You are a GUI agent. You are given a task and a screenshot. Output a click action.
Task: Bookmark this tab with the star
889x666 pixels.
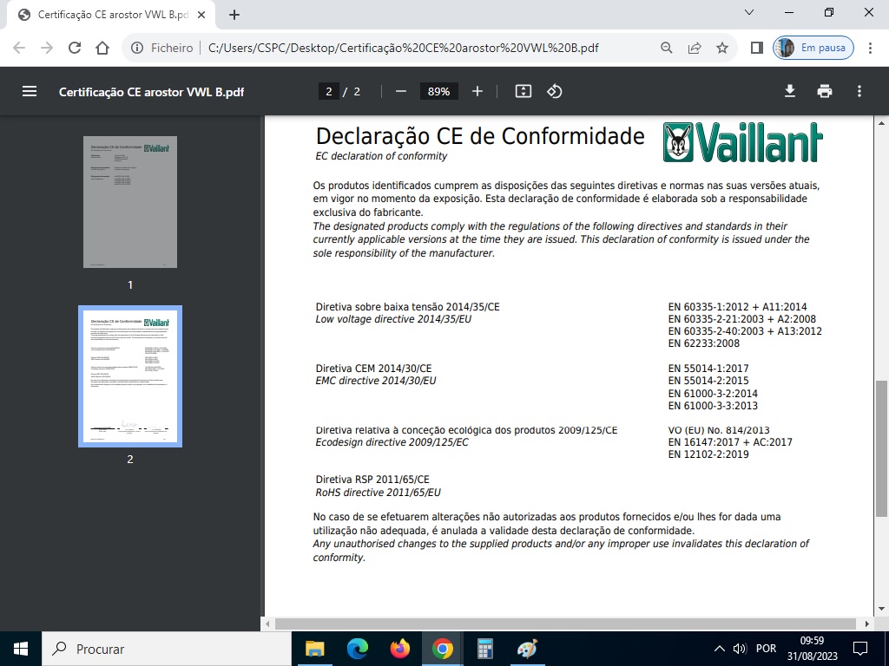[721, 49]
